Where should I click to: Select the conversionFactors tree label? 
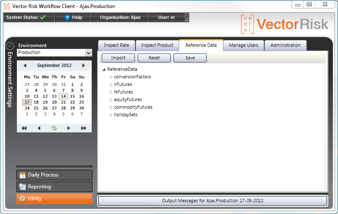tap(132, 77)
